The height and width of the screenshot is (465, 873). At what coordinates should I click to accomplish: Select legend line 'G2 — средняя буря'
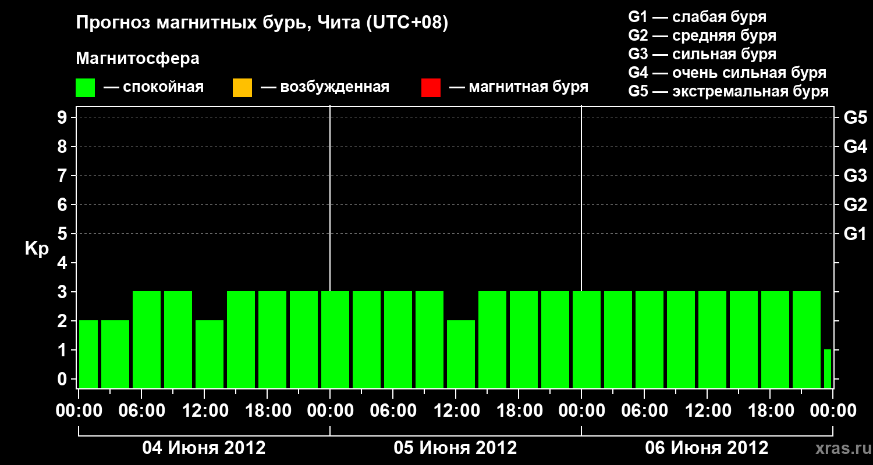[x=702, y=35]
